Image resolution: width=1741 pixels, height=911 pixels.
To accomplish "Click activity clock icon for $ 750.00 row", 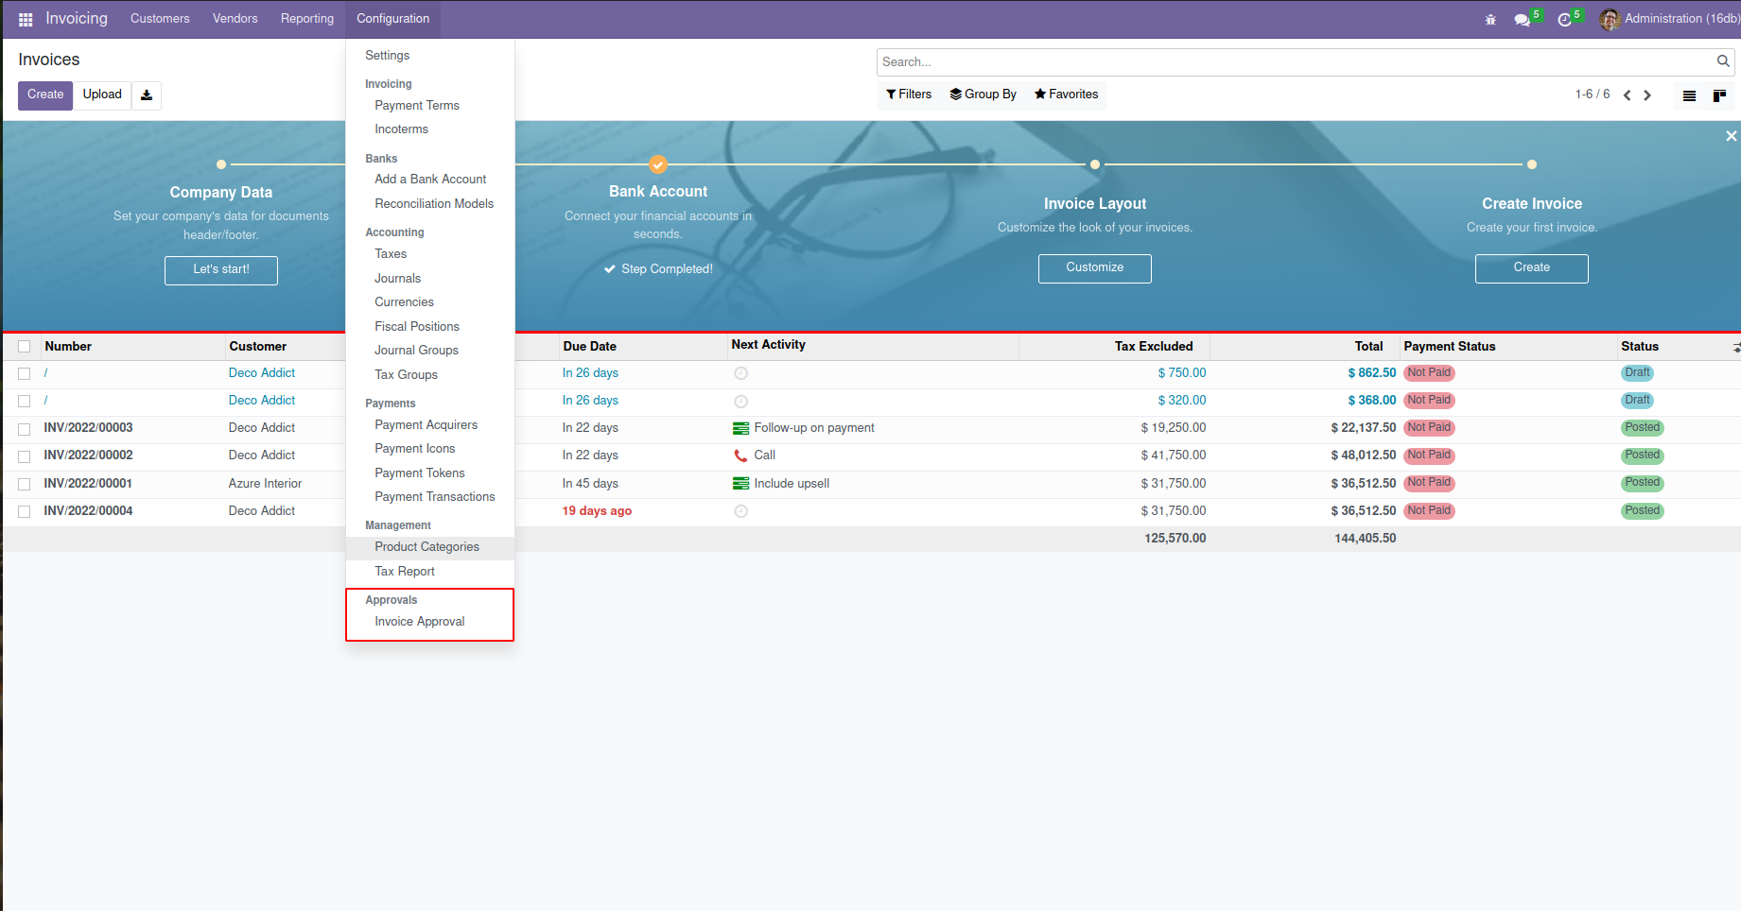I will (x=741, y=373).
